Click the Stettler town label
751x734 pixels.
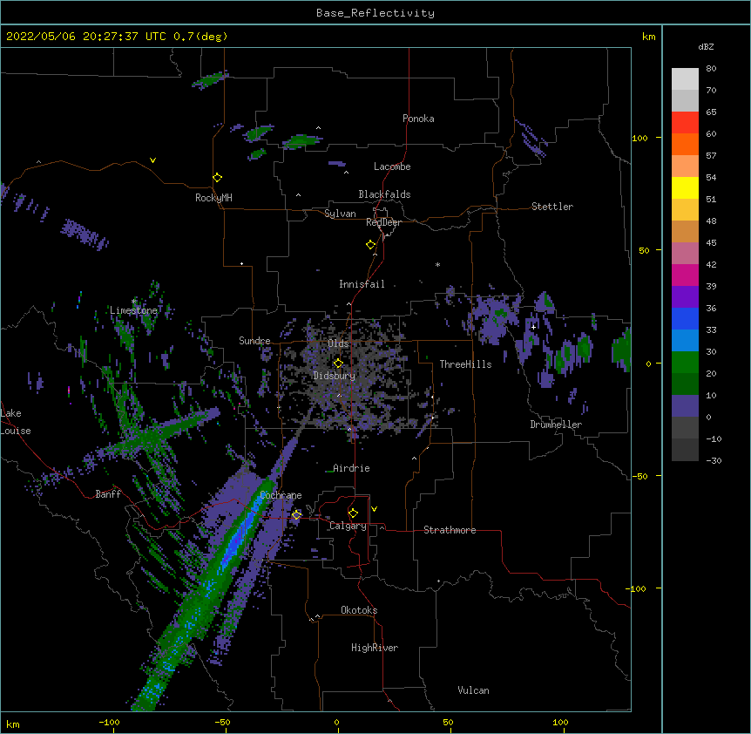(552, 207)
